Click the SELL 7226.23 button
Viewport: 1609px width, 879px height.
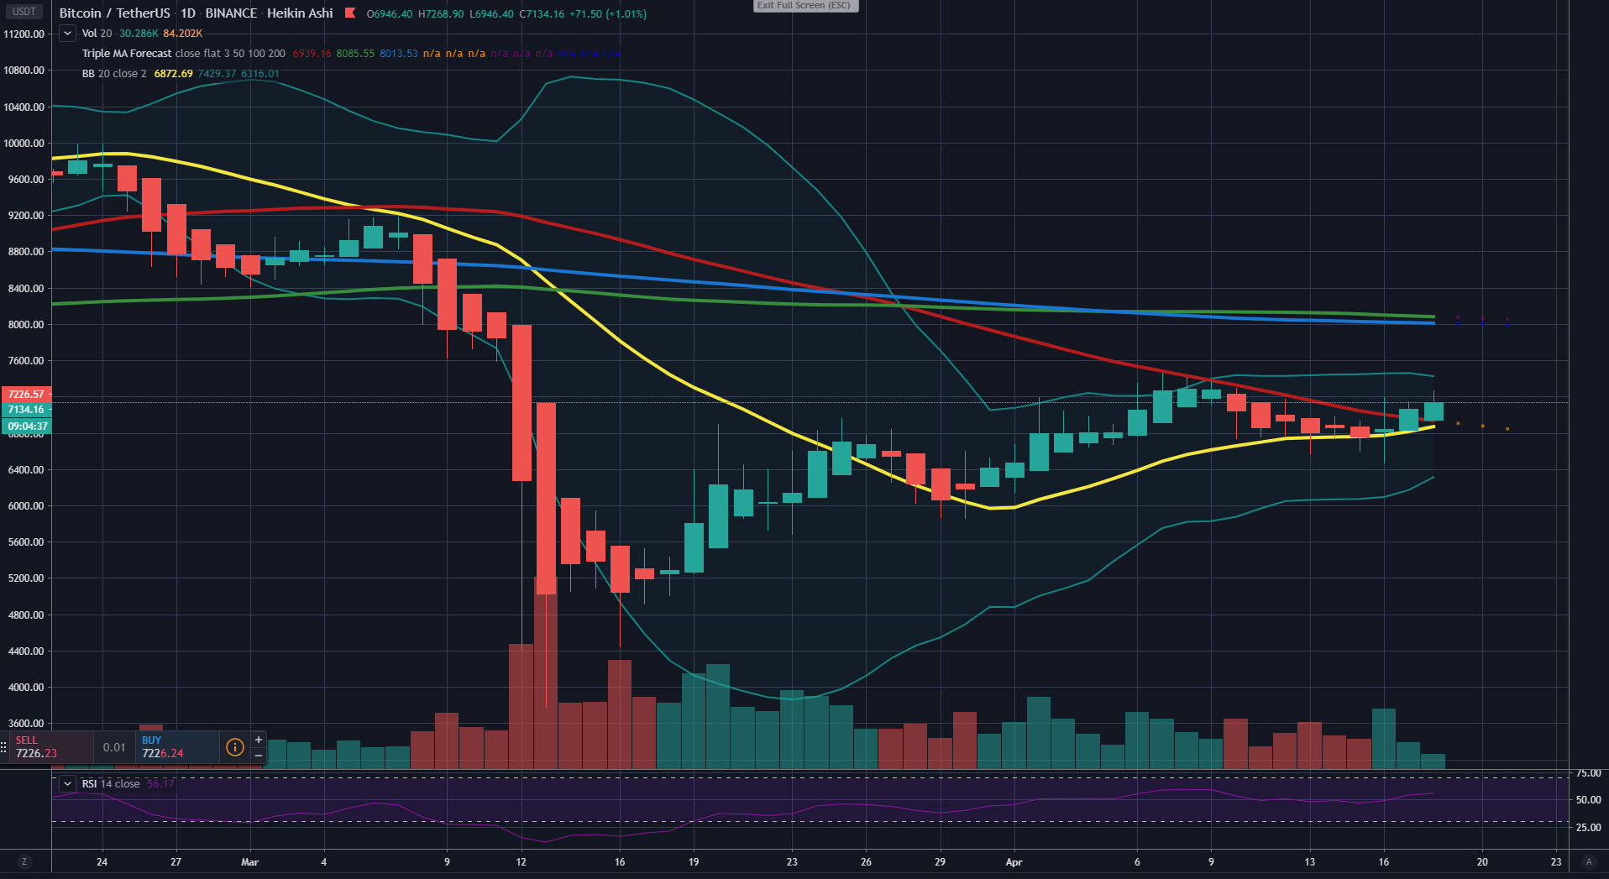click(50, 747)
